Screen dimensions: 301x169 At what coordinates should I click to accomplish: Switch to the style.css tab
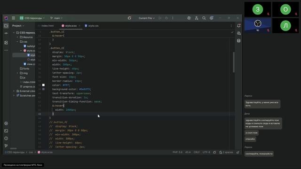click(x=92, y=26)
